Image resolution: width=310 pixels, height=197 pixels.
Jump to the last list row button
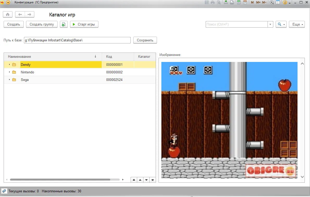pyautogui.click(x=153, y=180)
